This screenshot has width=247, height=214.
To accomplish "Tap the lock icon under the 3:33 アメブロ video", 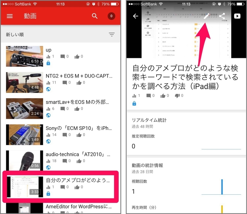I will click(48, 194).
